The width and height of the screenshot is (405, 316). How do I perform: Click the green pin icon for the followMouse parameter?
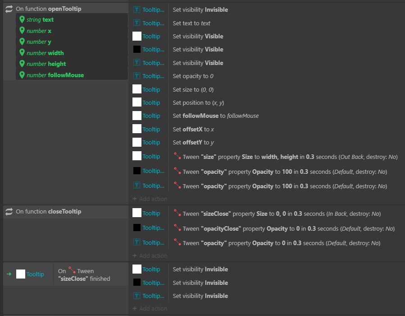tap(22, 75)
